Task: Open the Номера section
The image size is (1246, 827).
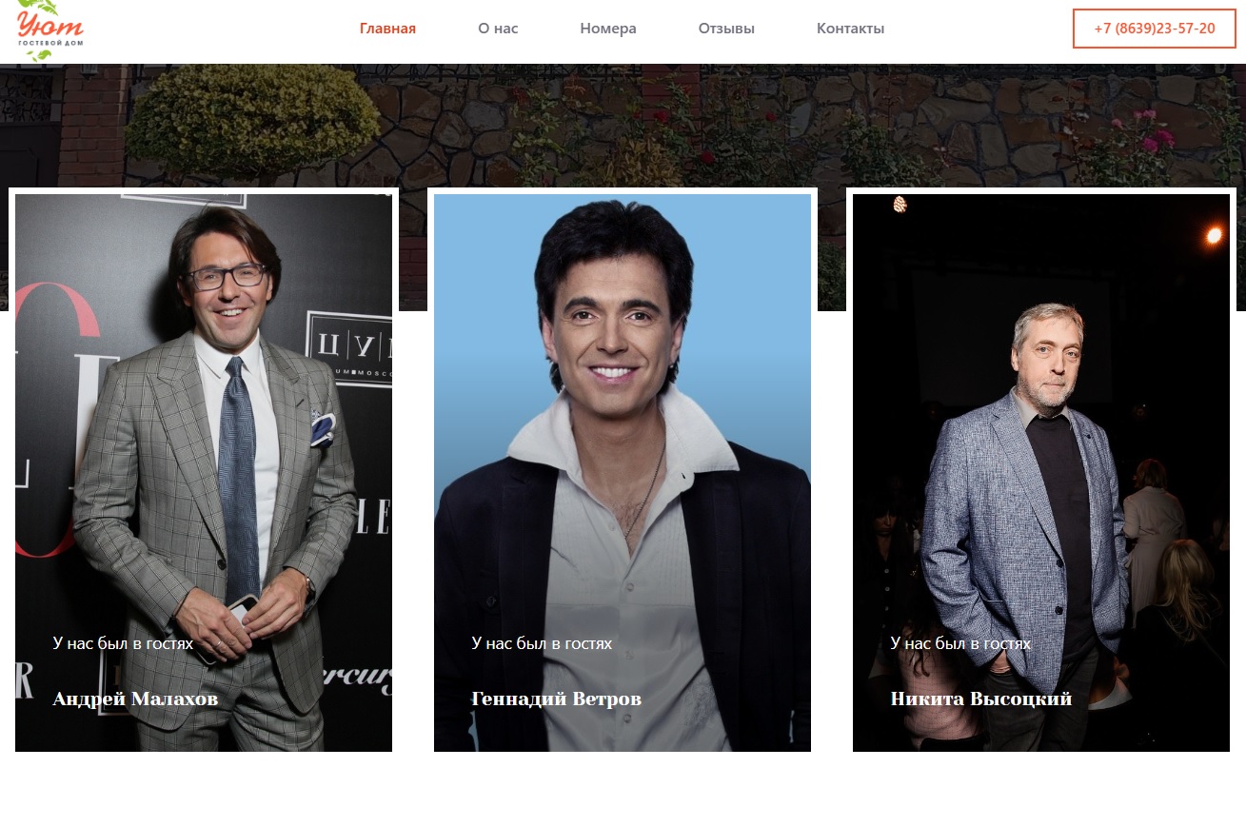Action: tap(607, 29)
